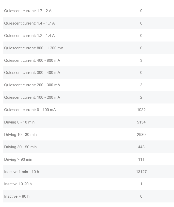Image resolution: width=174 pixels, height=207 pixels.
Task: Select the Driving 10 - 30 min row
Action: (88, 135)
